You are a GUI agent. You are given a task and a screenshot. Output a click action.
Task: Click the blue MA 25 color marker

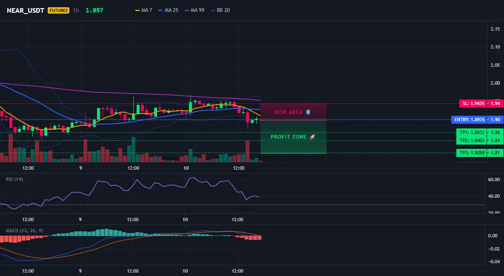point(161,10)
